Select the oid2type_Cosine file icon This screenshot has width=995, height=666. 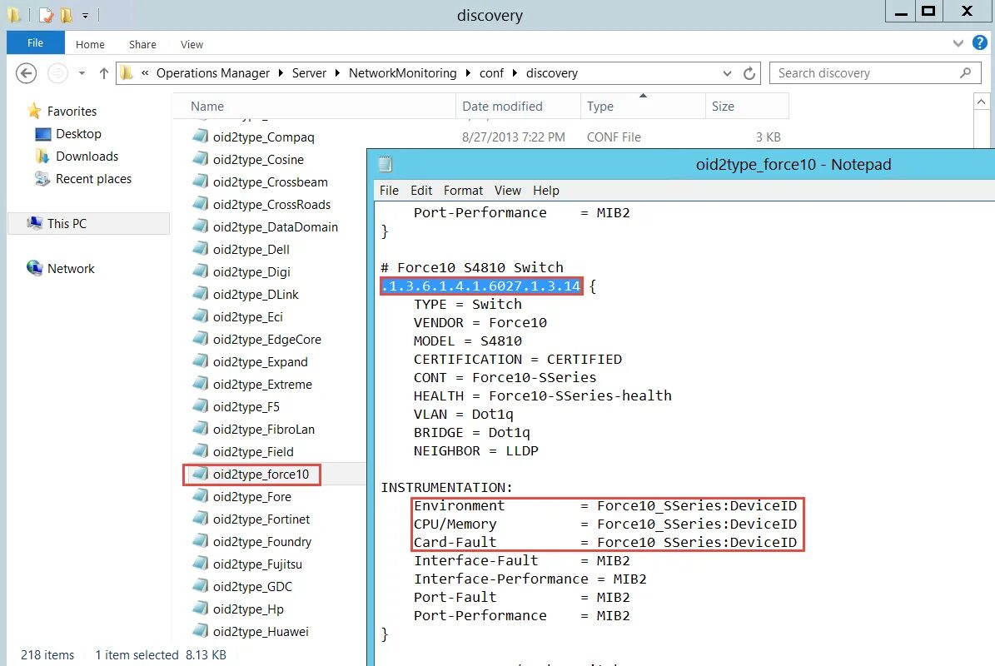201,159
